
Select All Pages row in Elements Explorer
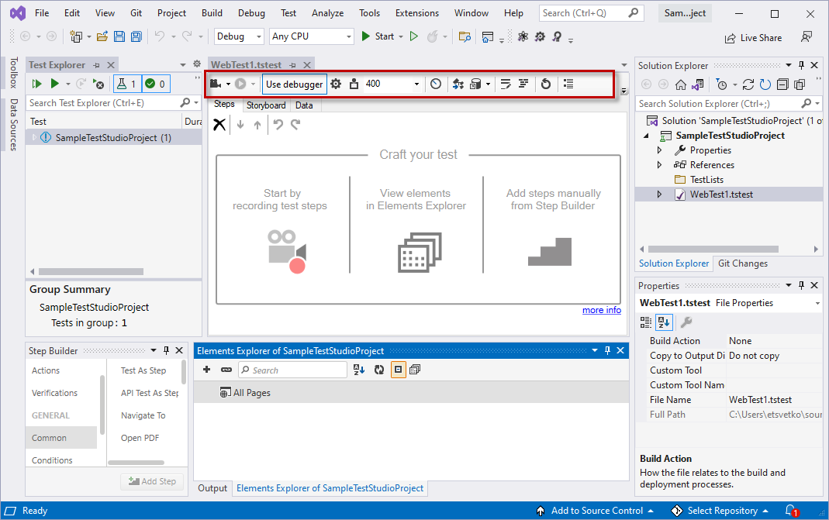click(411, 393)
